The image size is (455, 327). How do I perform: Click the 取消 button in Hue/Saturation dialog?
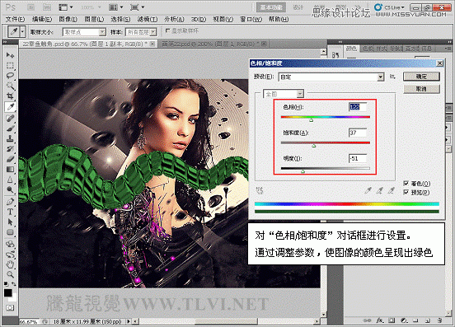point(421,89)
